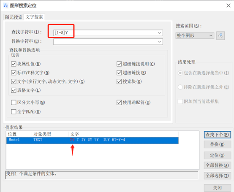Click the 全部选择(T) button
This screenshot has width=234, height=192.
(x=217, y=176)
